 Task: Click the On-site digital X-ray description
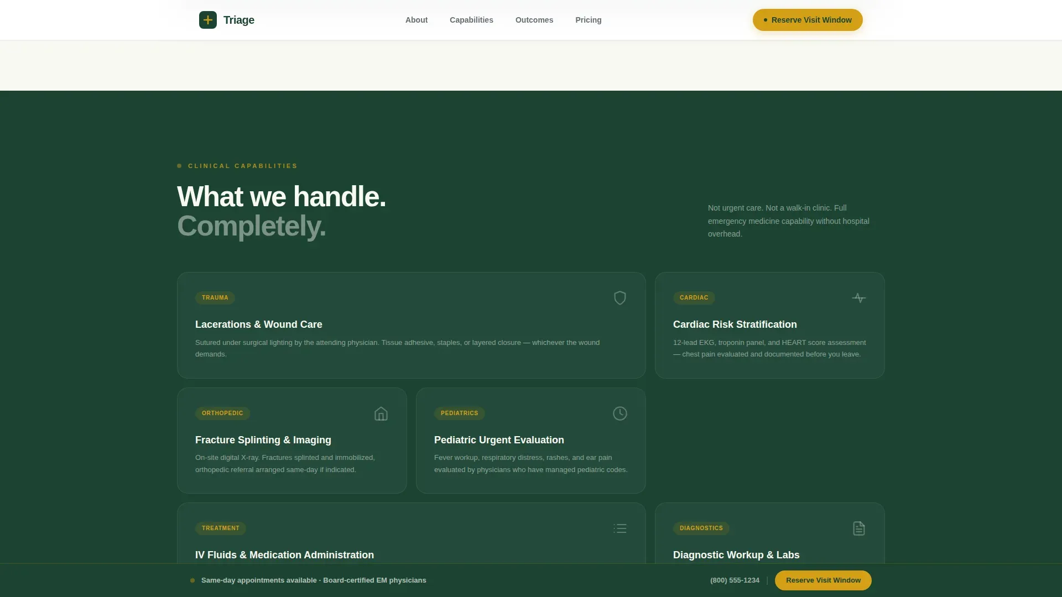(285, 464)
